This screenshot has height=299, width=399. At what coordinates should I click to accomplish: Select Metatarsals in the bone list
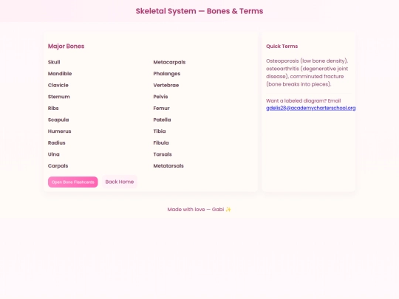[168, 166]
